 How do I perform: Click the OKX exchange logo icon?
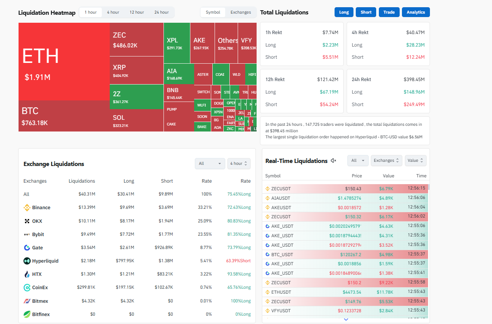27,221
